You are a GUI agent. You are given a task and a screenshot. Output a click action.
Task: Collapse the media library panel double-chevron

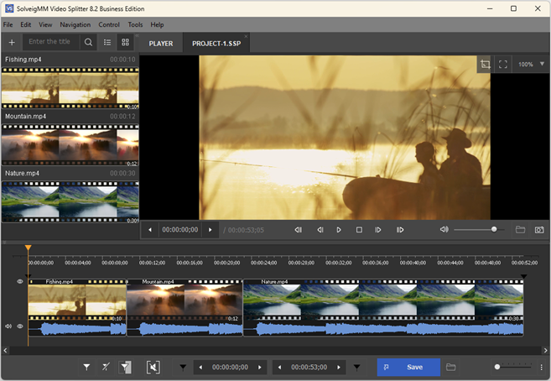[137, 36]
